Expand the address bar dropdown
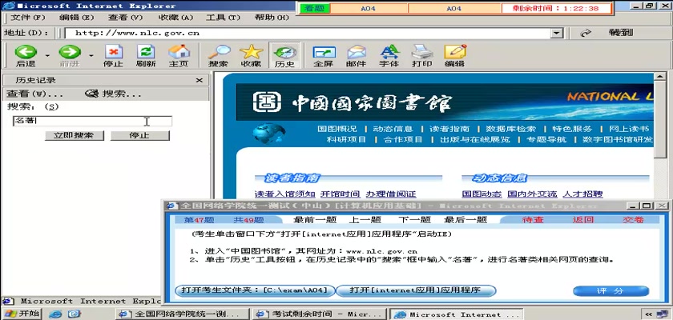The width and height of the screenshot is (673, 320). click(557, 33)
